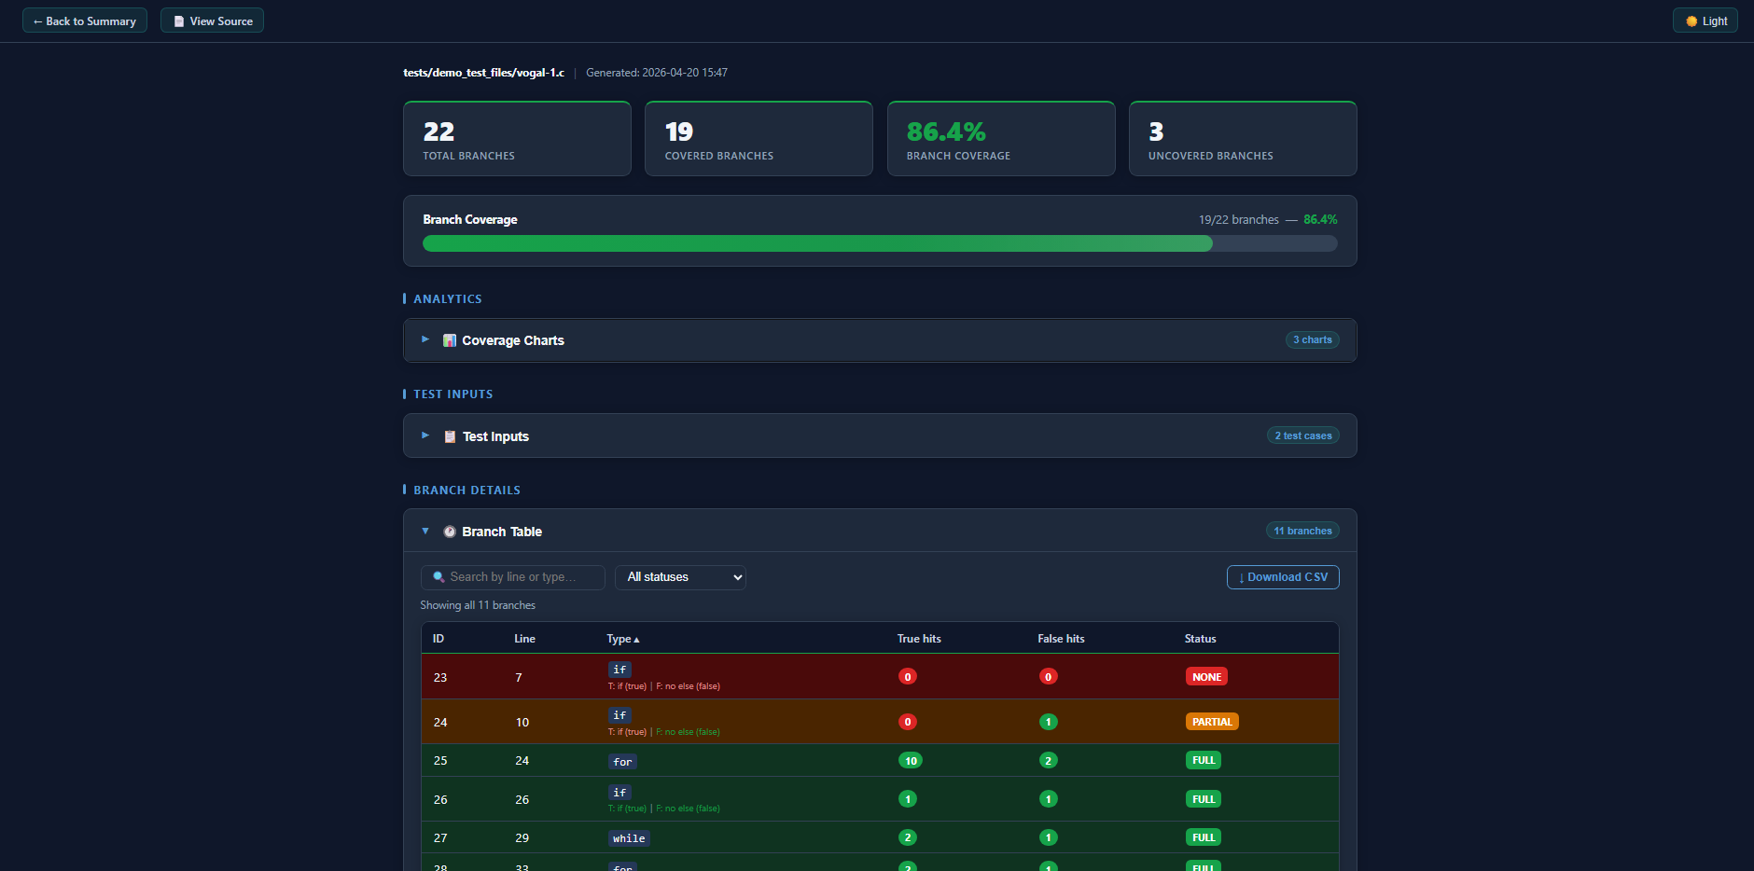Open View Source

click(212, 20)
